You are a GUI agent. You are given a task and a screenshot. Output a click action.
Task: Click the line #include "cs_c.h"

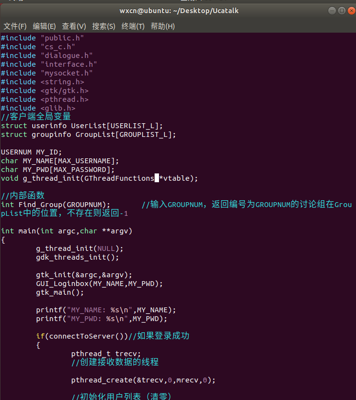click(x=38, y=47)
